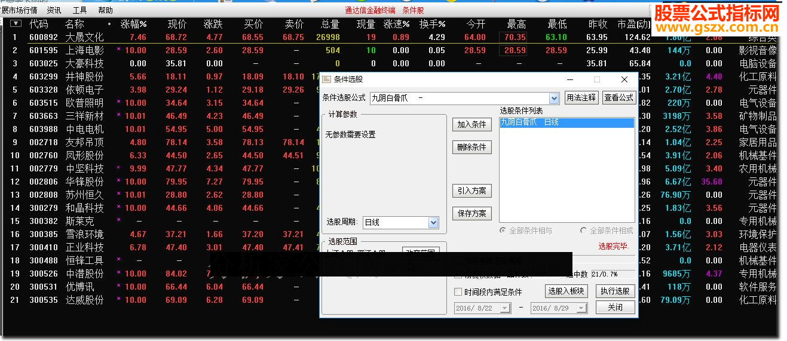The width and height of the screenshot is (787, 341).
Task: Run screening with 执行选股 button
Action: tap(615, 291)
